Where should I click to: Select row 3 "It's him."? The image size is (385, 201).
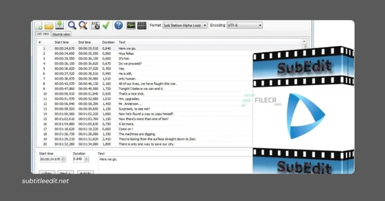(x=145, y=58)
